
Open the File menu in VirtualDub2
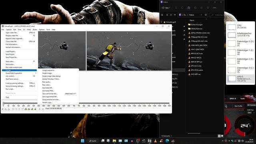coord(3,30)
